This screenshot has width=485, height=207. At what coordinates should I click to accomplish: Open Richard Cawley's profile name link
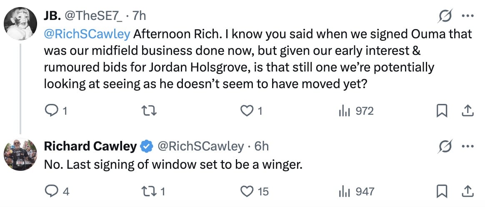[x=90, y=146]
